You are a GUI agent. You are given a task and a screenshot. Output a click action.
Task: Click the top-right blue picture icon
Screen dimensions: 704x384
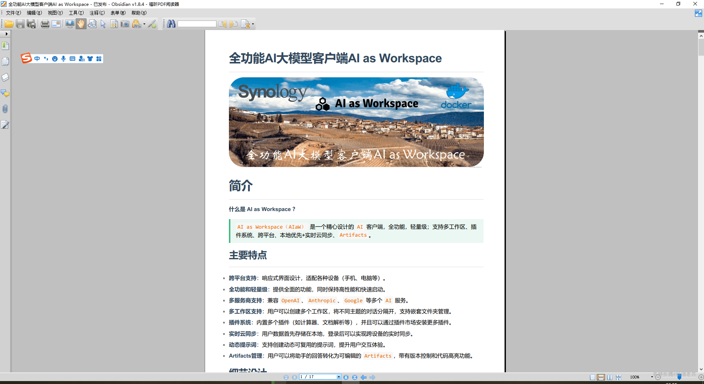coord(698,14)
